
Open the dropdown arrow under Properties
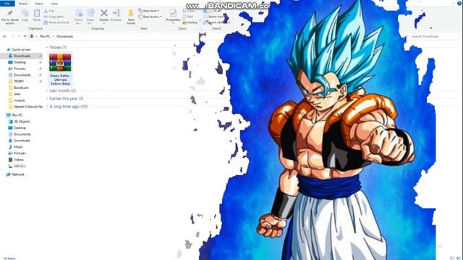pyautogui.click(x=173, y=23)
